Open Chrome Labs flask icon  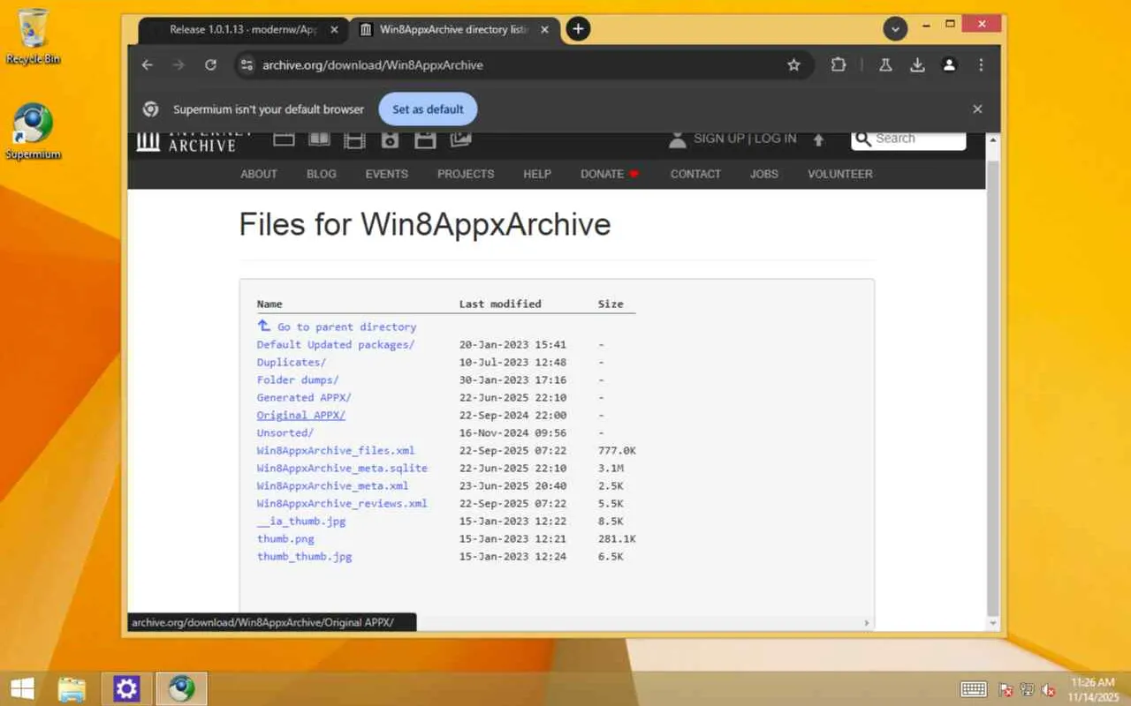(884, 64)
